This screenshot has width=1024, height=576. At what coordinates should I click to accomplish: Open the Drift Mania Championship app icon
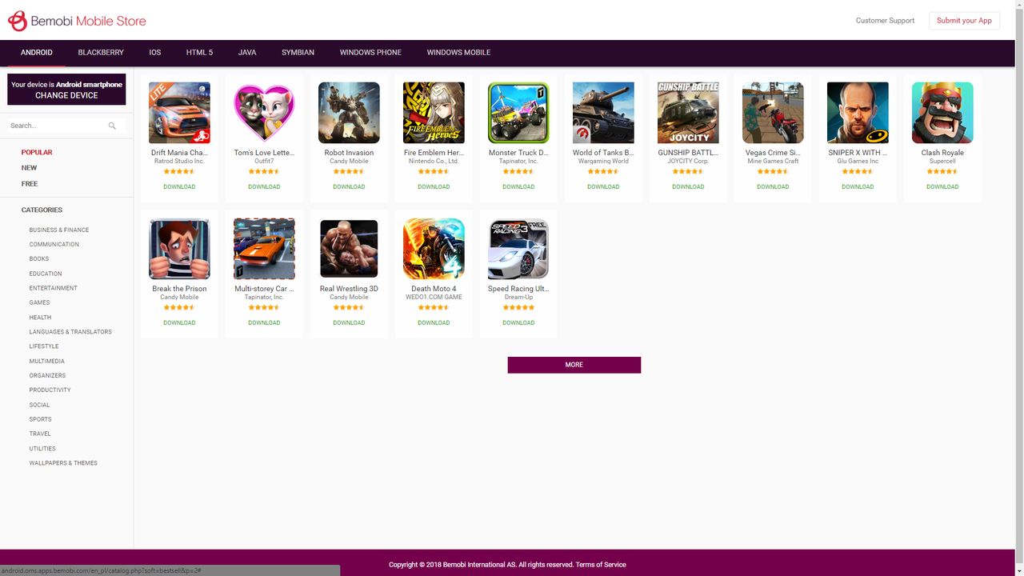[179, 113]
